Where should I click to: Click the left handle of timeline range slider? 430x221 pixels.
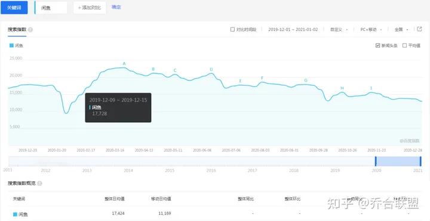pos(376,161)
